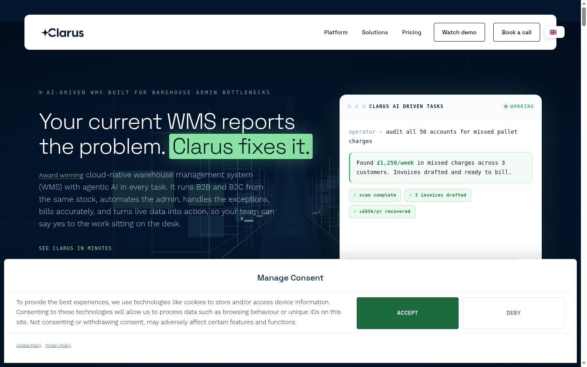This screenshot has width=587, height=367.
Task: Click the WORKING status indicator
Action: coord(519,106)
